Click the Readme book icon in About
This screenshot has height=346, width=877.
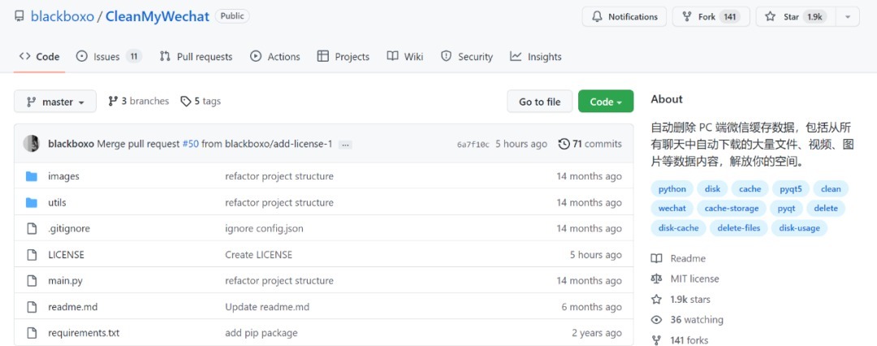657,258
